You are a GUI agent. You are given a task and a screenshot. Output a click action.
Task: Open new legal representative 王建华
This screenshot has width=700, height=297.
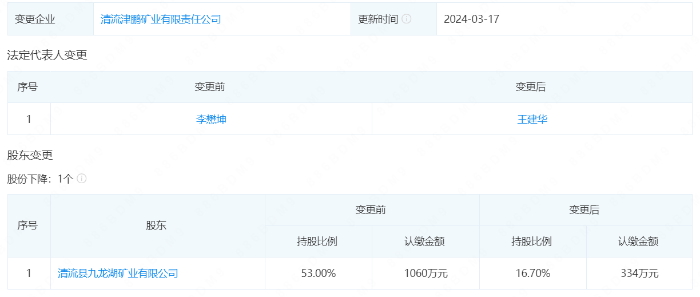point(532,119)
